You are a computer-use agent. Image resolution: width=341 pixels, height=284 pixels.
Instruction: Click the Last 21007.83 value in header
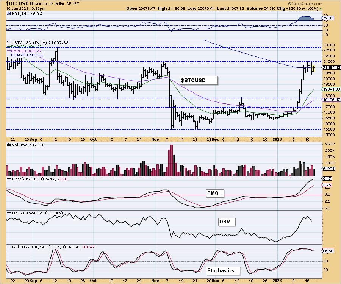point(230,8)
